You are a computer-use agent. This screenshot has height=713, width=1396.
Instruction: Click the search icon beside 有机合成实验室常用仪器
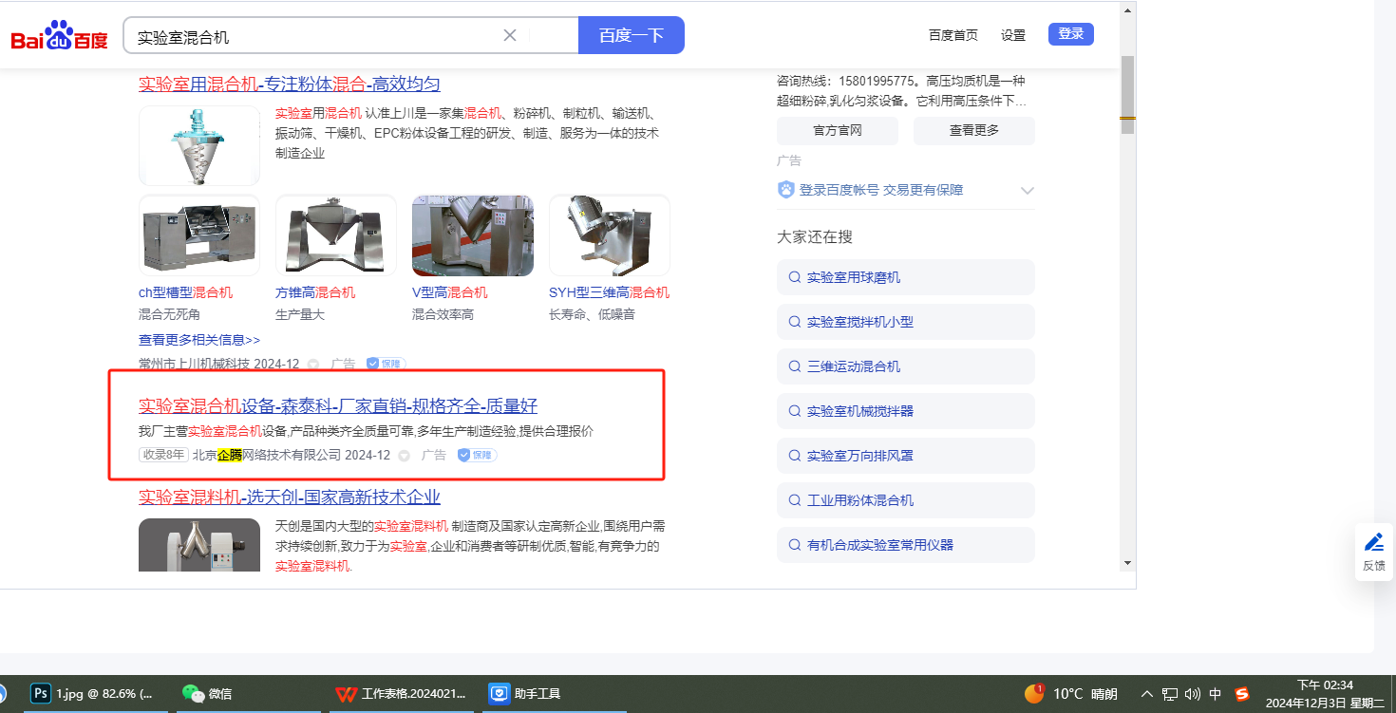tap(794, 545)
